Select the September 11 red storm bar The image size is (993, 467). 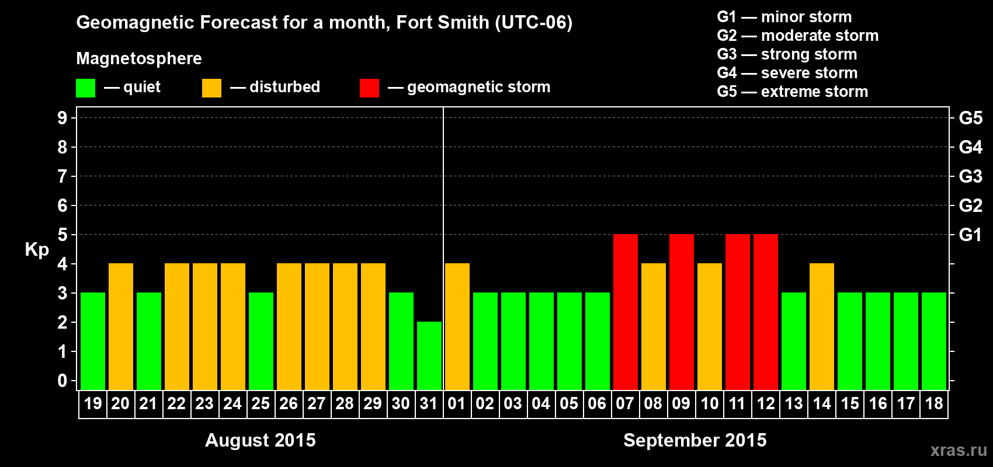pyautogui.click(x=738, y=312)
